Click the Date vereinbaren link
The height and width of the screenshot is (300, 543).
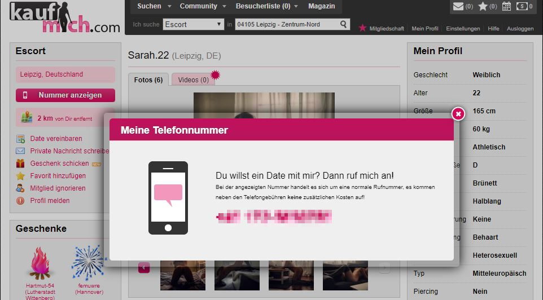point(56,139)
